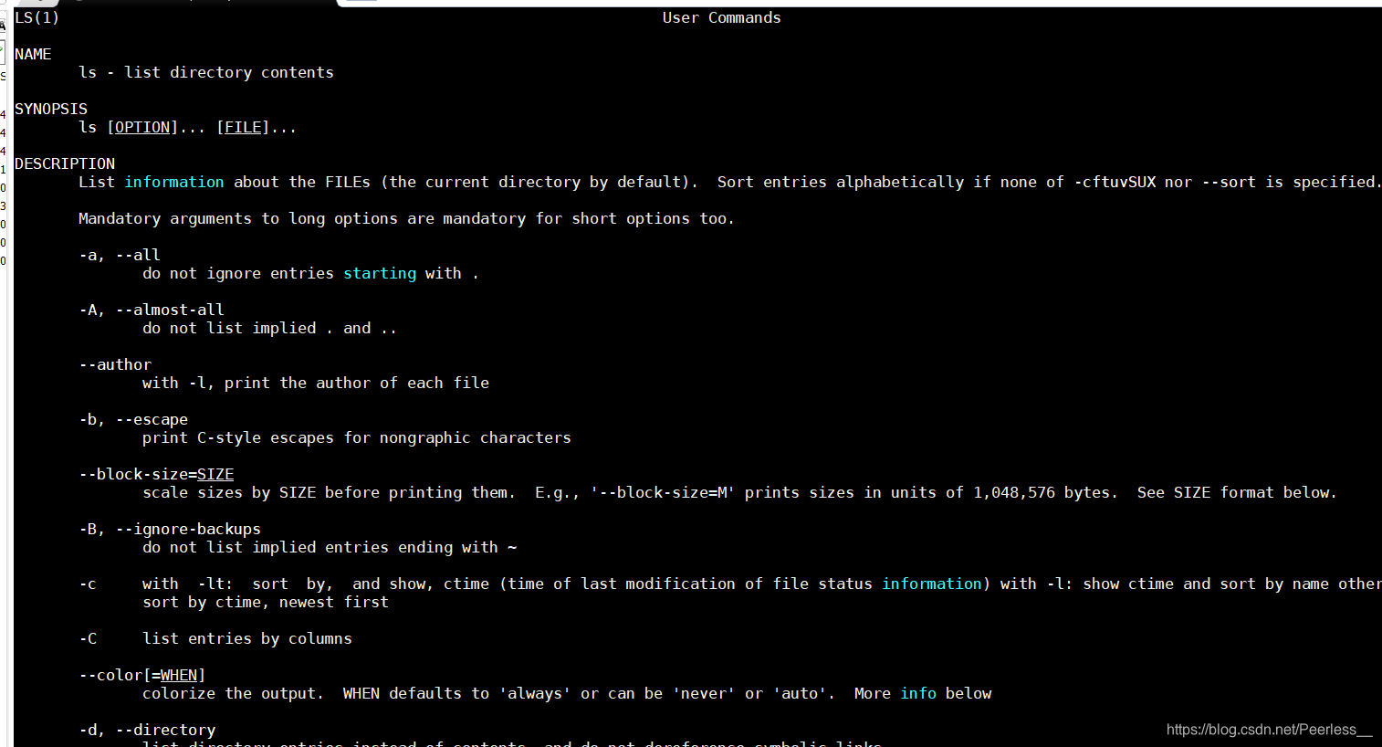1382x747 pixels.
Task: Click the cyan 'info' word
Action: (x=918, y=693)
